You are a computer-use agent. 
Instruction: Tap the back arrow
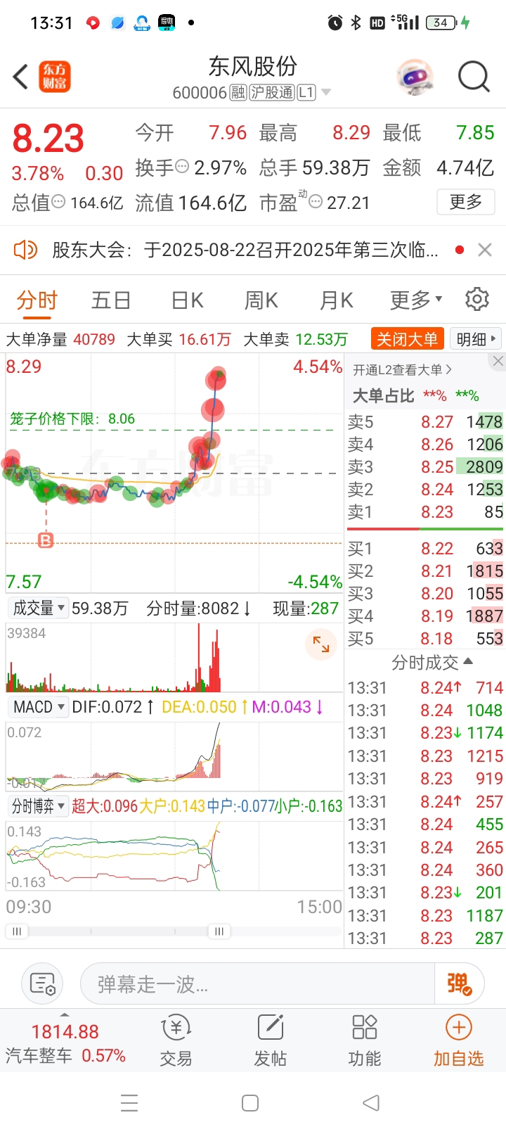pyautogui.click(x=20, y=77)
